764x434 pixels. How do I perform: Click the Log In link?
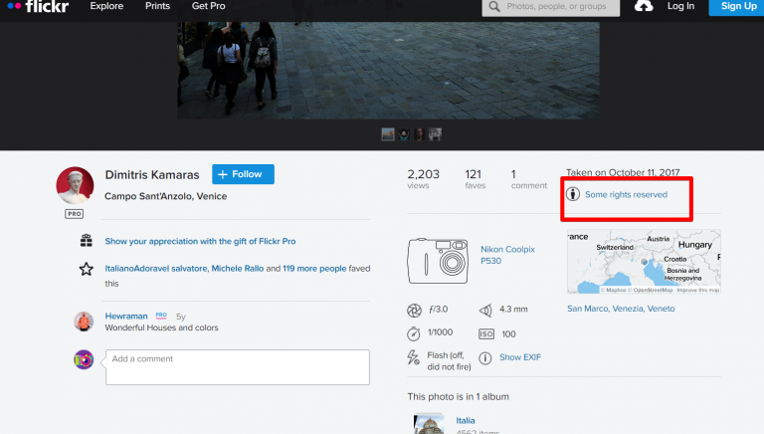(x=680, y=6)
